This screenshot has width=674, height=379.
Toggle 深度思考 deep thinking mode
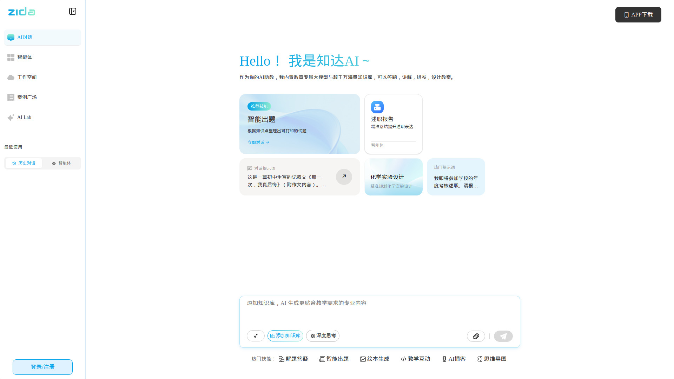(x=323, y=336)
